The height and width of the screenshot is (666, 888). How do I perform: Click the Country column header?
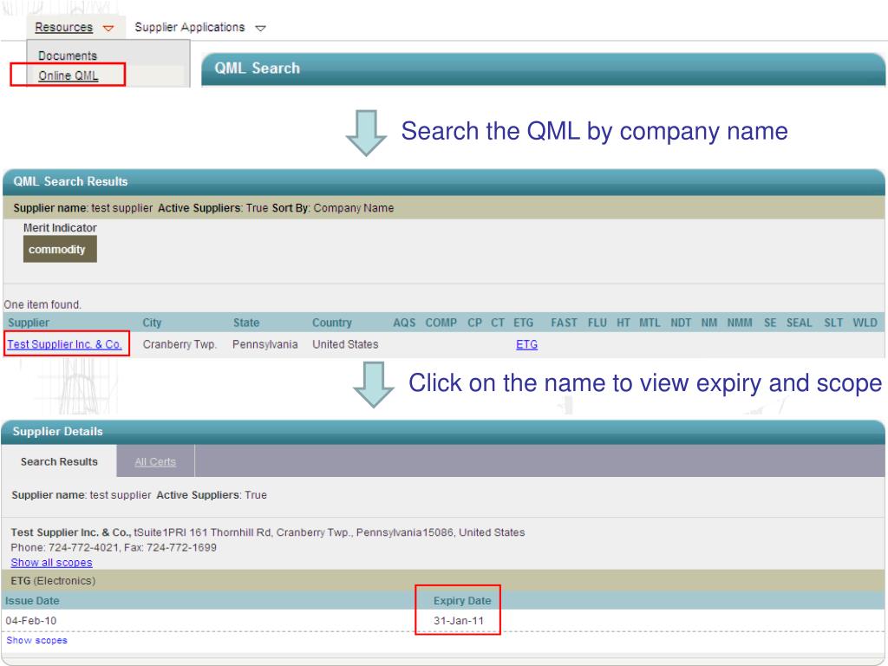pyautogui.click(x=332, y=323)
